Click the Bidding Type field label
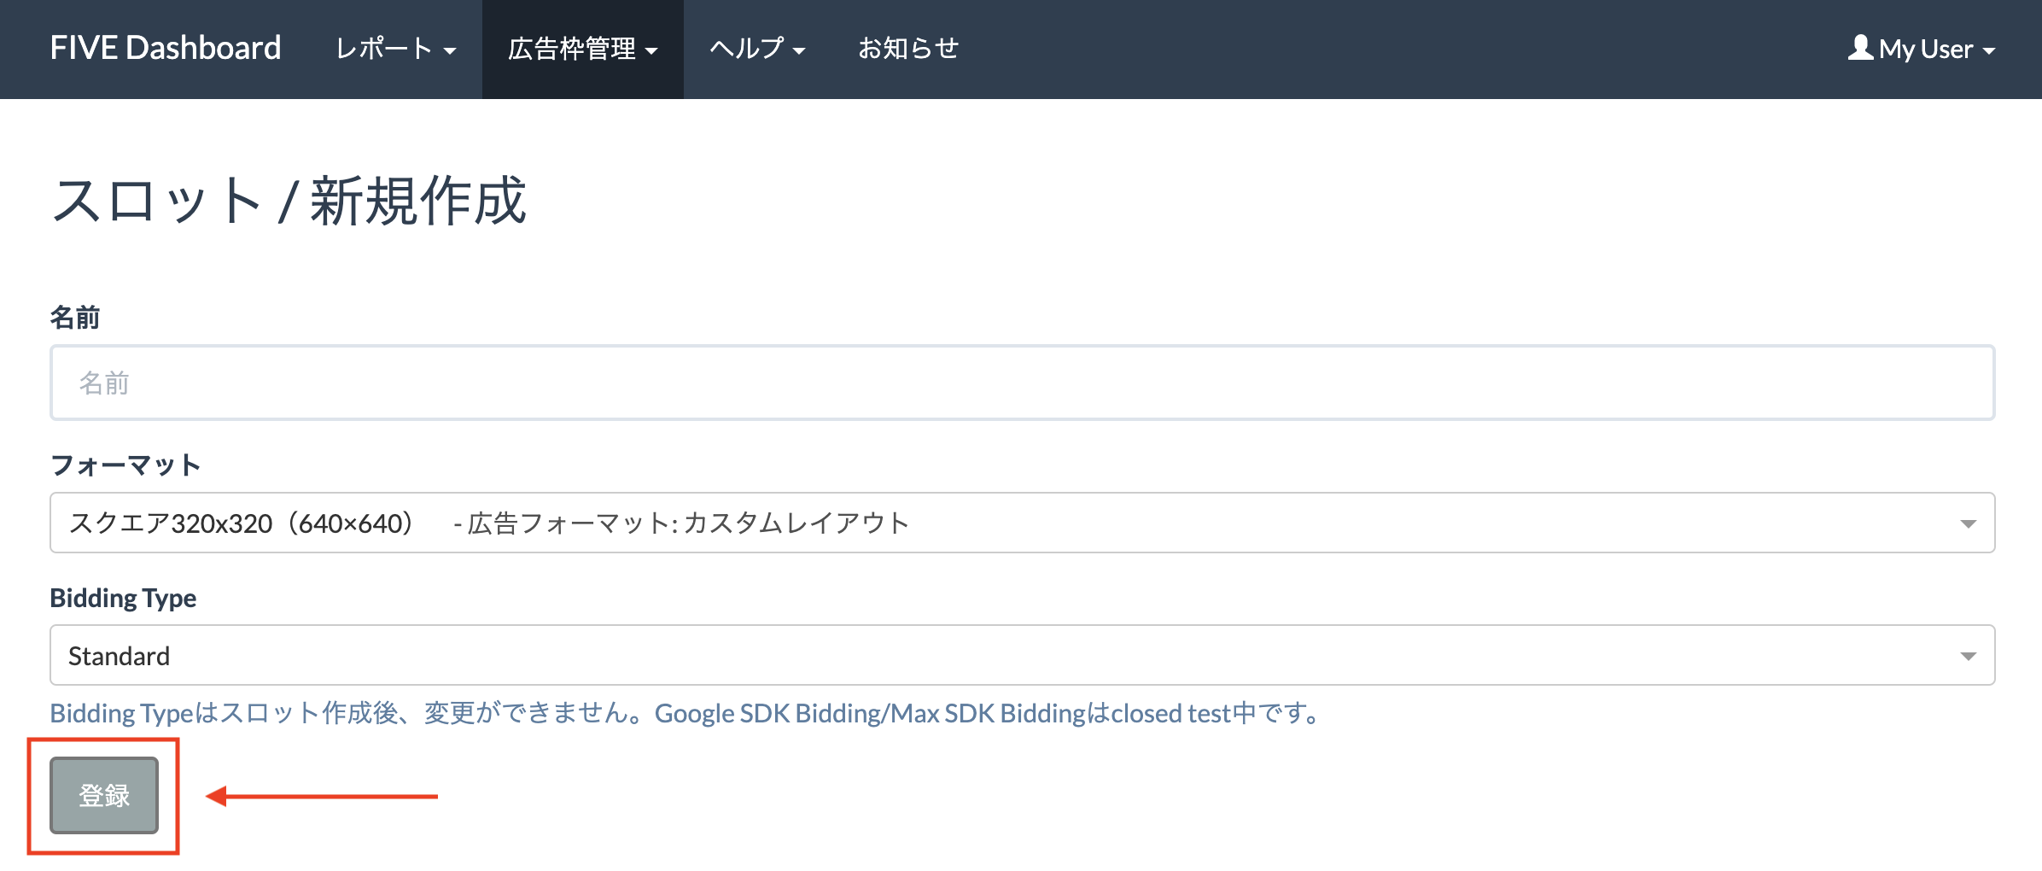2042x871 pixels. [123, 598]
